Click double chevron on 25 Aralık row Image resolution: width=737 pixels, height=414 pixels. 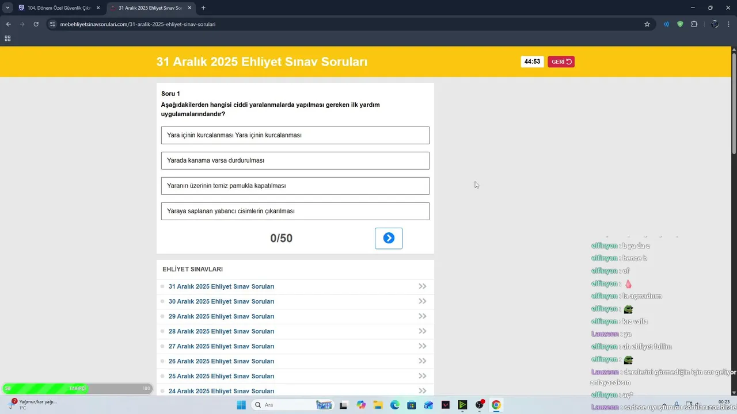coord(423,376)
